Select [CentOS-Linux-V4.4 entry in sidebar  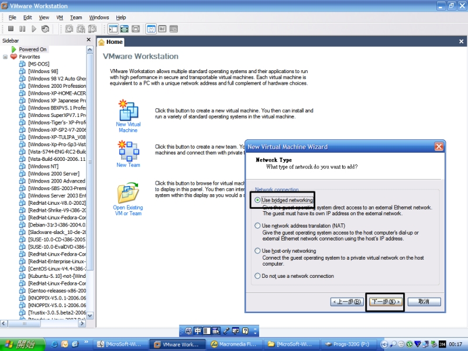pos(57,269)
